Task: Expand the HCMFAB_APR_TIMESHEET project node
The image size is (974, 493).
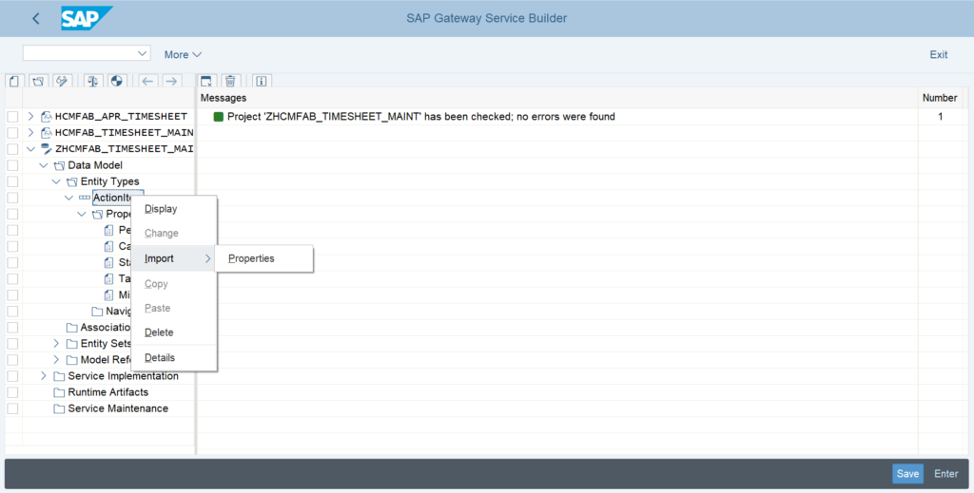Action: click(x=30, y=117)
